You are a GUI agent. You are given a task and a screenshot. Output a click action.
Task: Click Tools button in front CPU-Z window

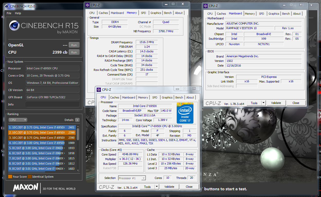coord(147,187)
